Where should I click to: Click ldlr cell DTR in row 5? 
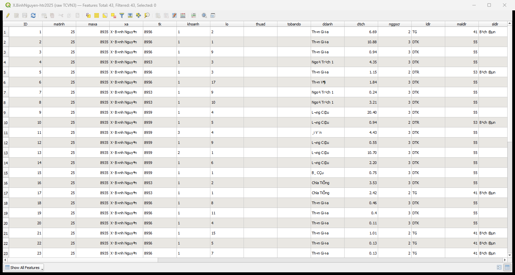point(428,72)
